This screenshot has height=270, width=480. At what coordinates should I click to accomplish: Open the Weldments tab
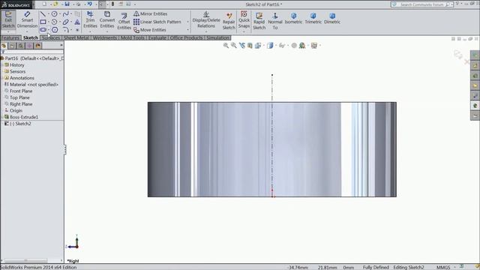pyautogui.click(x=105, y=37)
